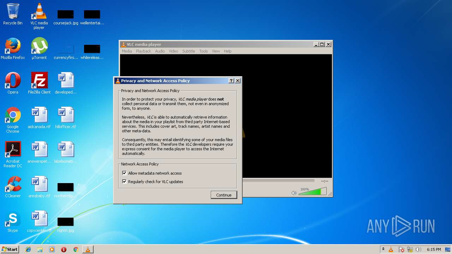The height and width of the screenshot is (254, 452).
Task: Open Opera desktop shortcut
Action: [x=13, y=83]
